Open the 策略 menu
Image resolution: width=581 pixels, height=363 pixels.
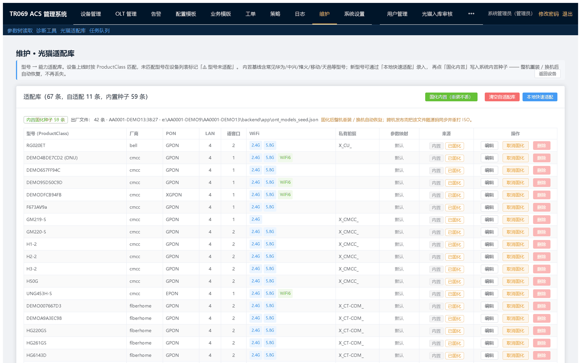click(275, 14)
